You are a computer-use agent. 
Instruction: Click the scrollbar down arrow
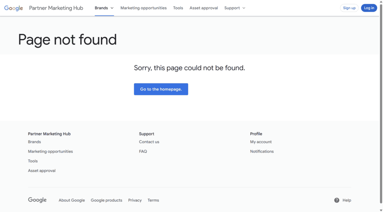(x=381, y=210)
